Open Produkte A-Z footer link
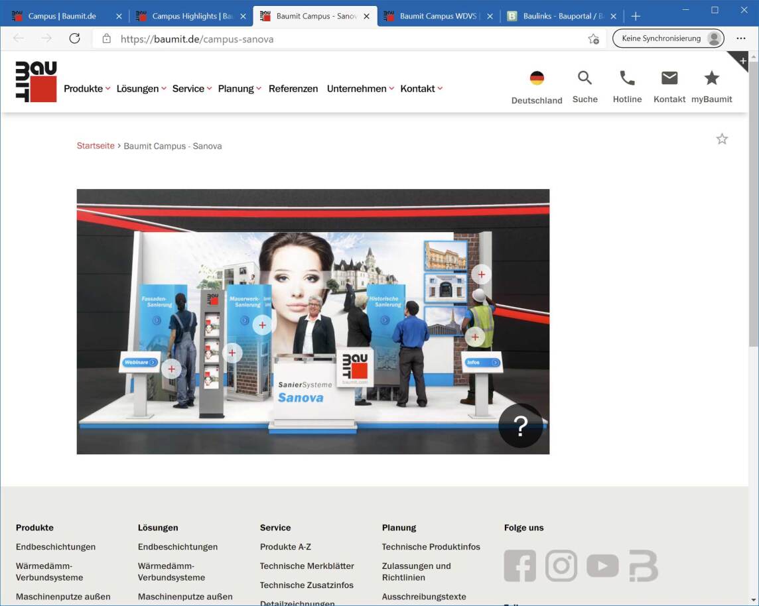This screenshot has height=606, width=759. pos(285,546)
